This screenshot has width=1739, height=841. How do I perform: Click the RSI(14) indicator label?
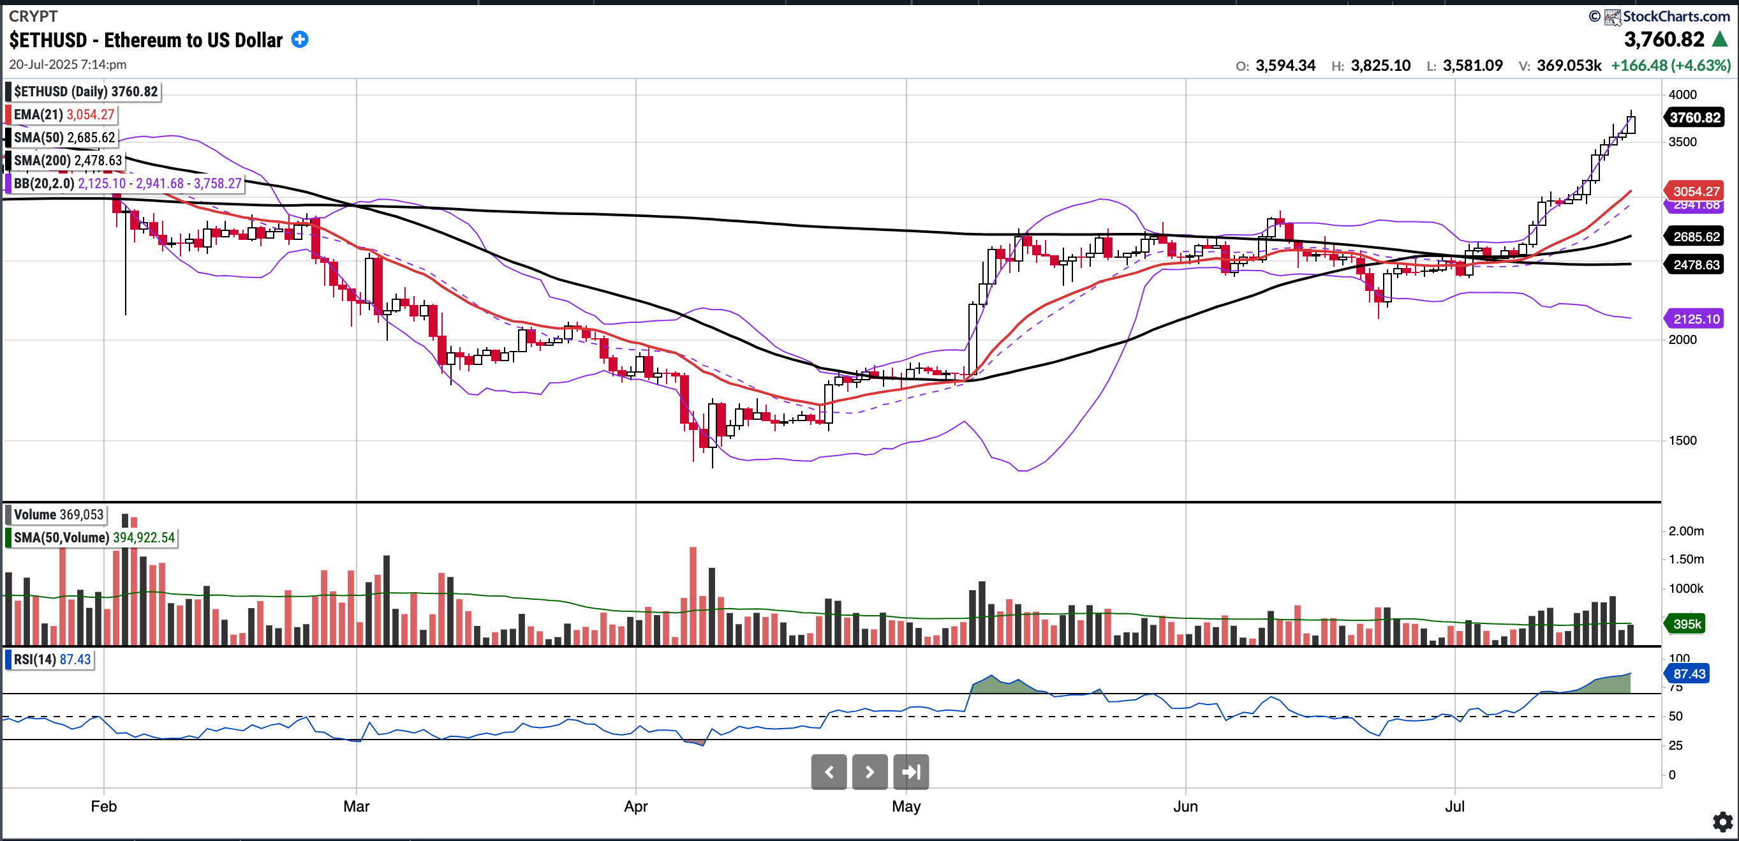pyautogui.click(x=50, y=659)
